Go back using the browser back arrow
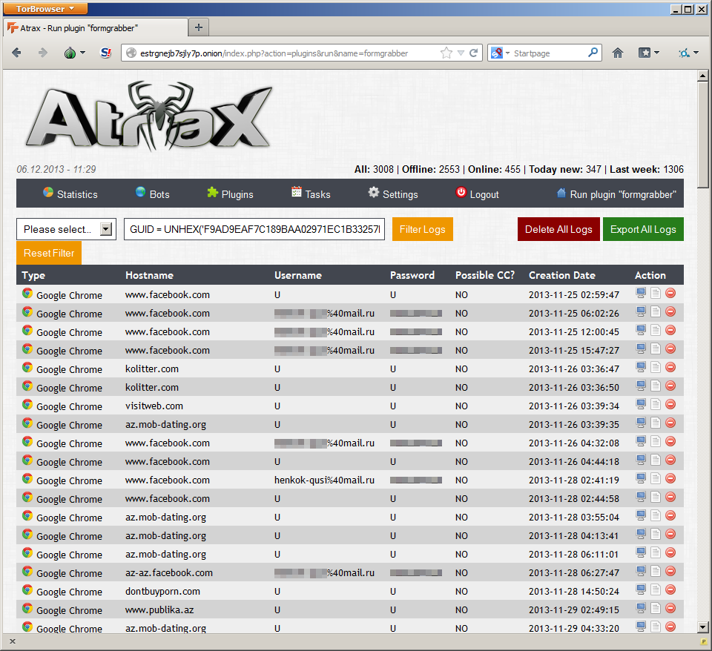This screenshot has height=651, width=712. point(16,53)
